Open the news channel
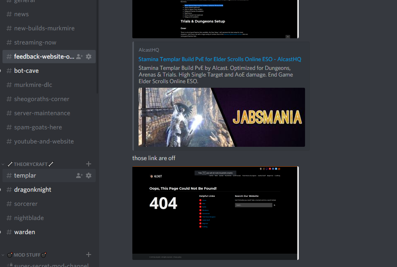 [x=49, y=14]
